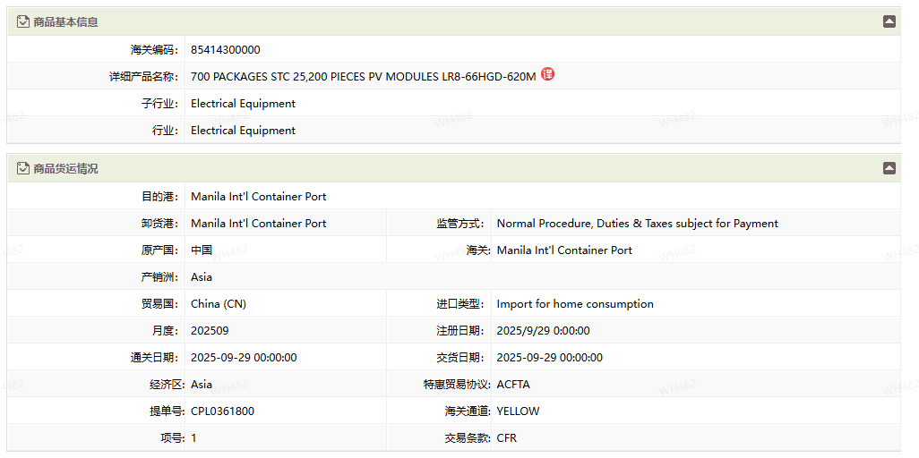This screenshot has width=919, height=458.
Task: Click the PV MODULES product name text
Action: 363,77
